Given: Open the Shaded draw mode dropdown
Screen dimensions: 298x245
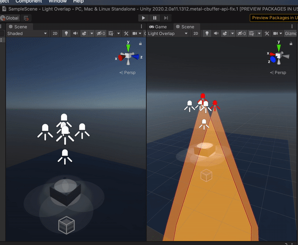Looking at the screenshot, I should (x=27, y=34).
